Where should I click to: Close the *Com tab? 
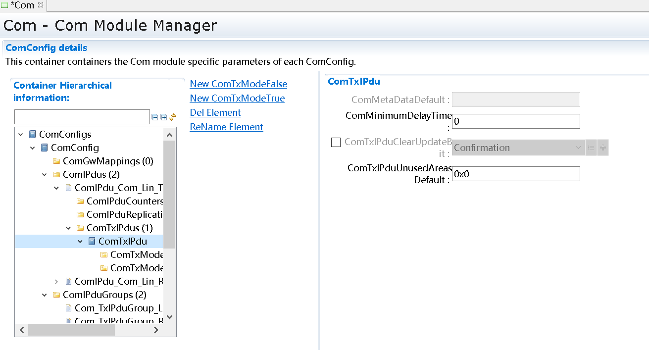click(x=41, y=5)
